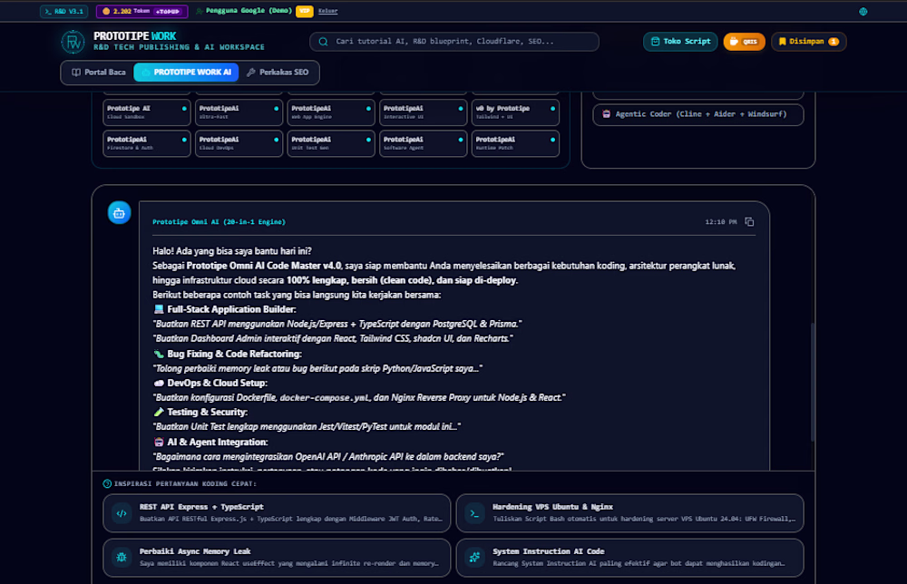The width and height of the screenshot is (907, 584).
Task: Click the code brackets icon on REST API card
Action: [x=122, y=513]
